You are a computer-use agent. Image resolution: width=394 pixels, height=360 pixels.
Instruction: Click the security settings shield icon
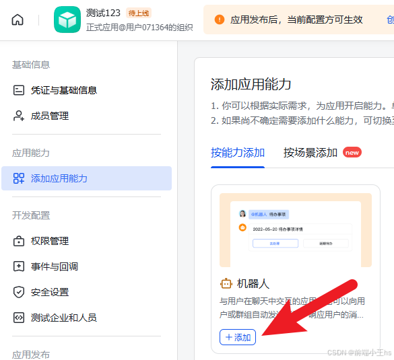point(19,292)
